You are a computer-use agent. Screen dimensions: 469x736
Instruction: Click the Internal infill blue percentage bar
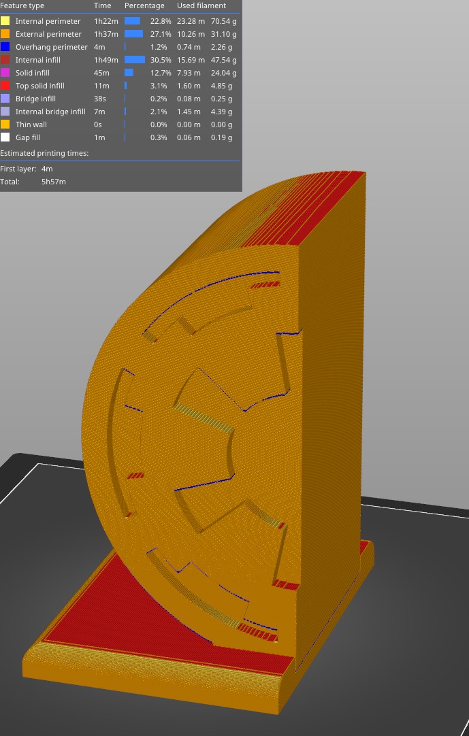(134, 60)
